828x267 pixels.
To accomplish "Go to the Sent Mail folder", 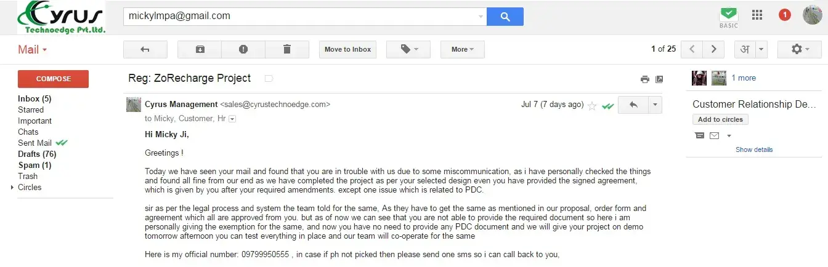I will [x=34, y=143].
